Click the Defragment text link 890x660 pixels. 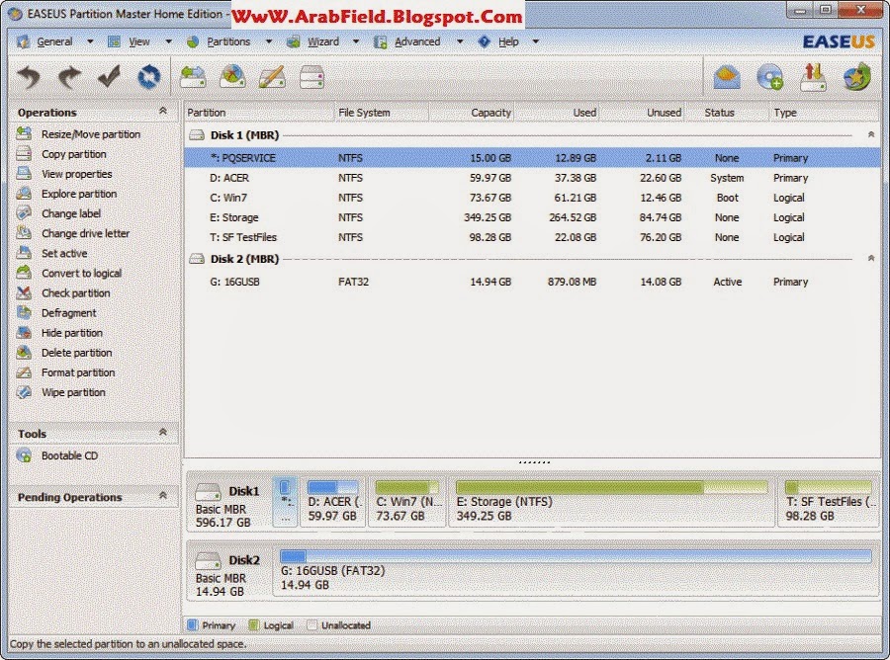(x=68, y=313)
